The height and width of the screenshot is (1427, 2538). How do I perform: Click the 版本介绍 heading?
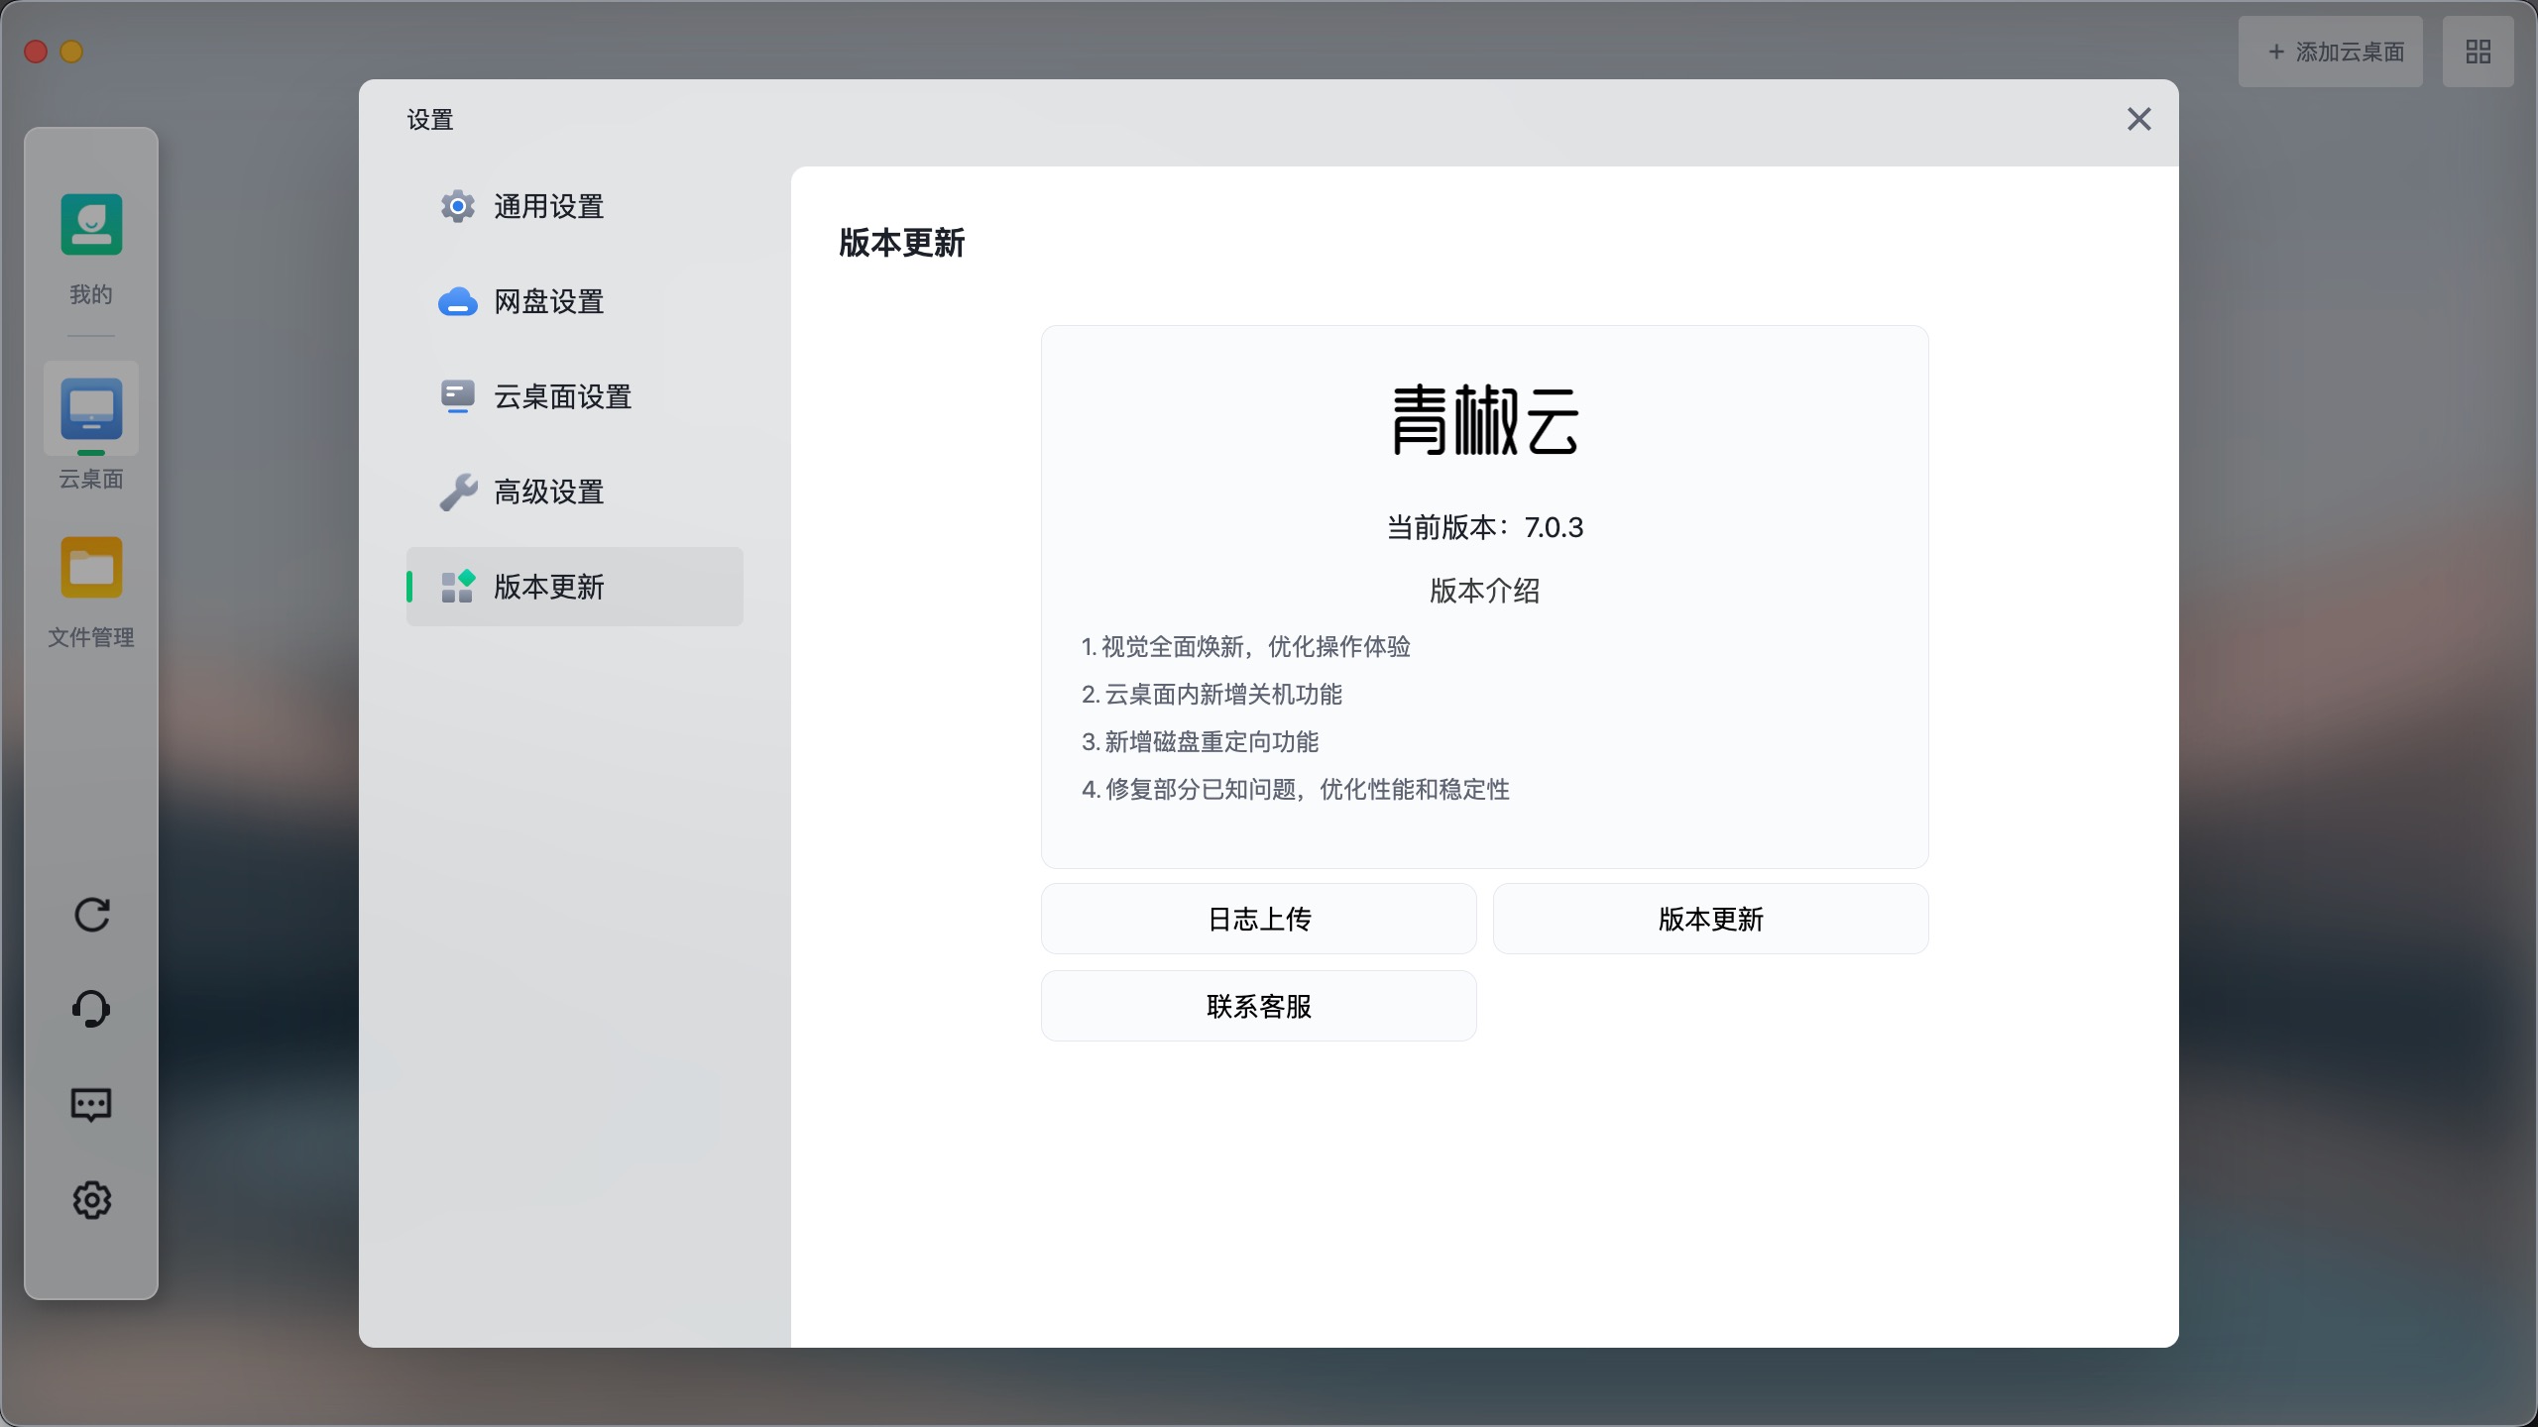click(1485, 591)
